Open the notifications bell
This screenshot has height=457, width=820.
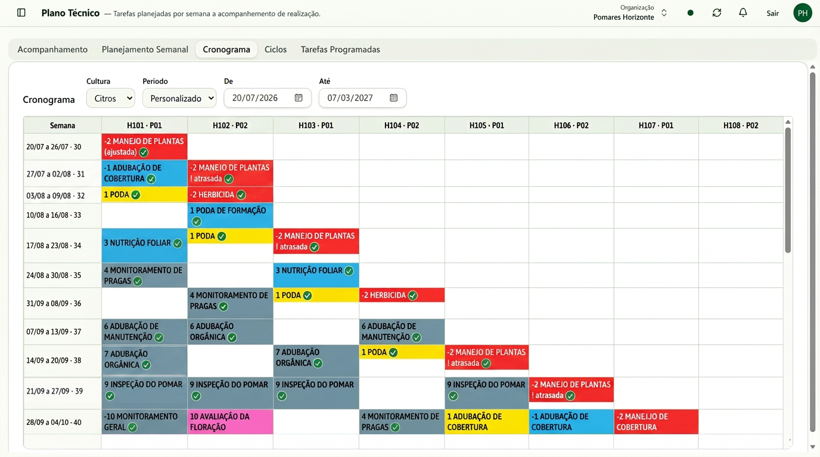coord(743,12)
